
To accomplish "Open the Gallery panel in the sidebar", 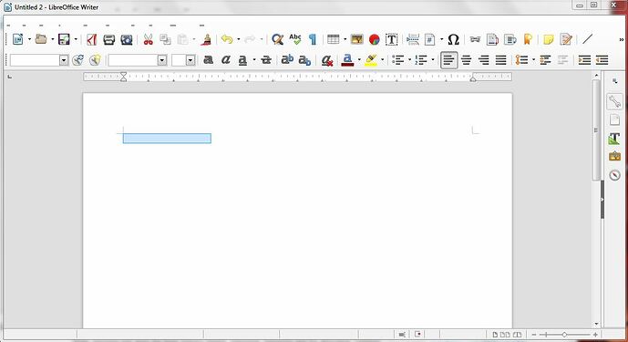I will (x=614, y=156).
